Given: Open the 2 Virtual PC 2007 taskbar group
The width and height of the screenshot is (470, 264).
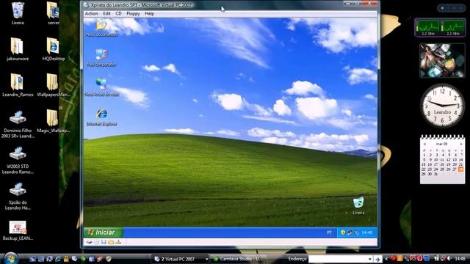Looking at the screenshot, I should (181, 259).
